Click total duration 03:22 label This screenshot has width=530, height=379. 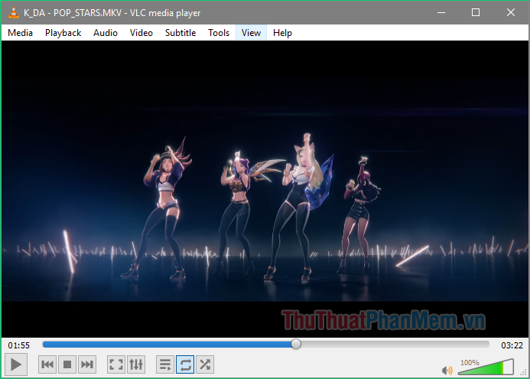pos(512,345)
